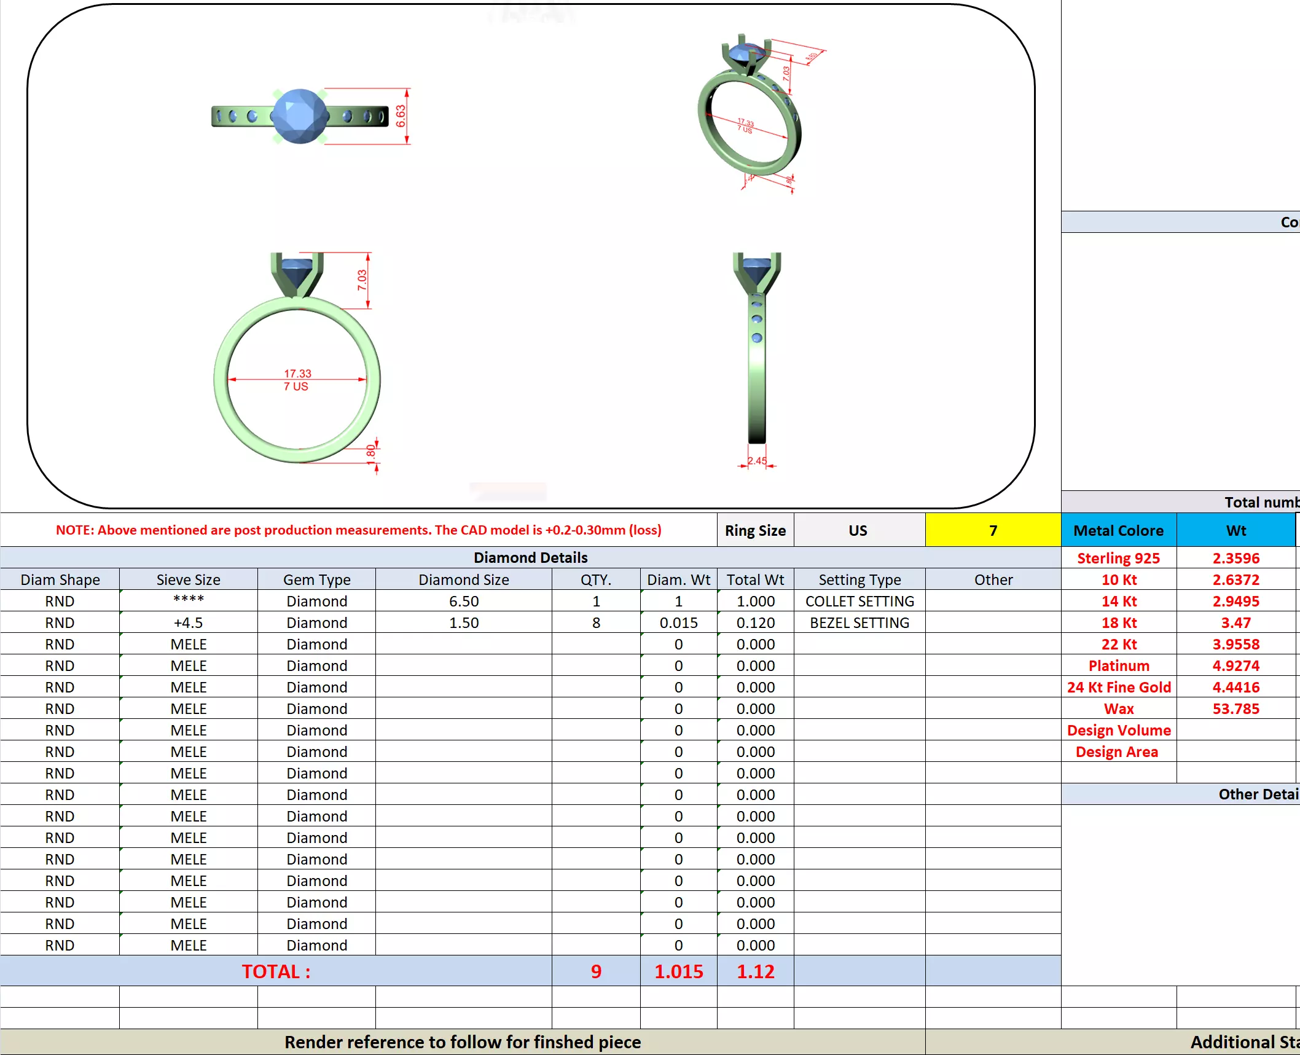Click the Sieve Size +4.5 cell

[188, 622]
